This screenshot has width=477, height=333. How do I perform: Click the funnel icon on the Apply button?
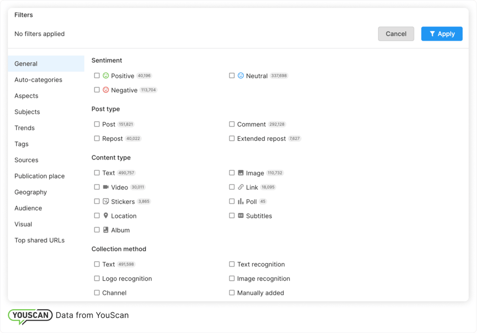[x=433, y=33]
